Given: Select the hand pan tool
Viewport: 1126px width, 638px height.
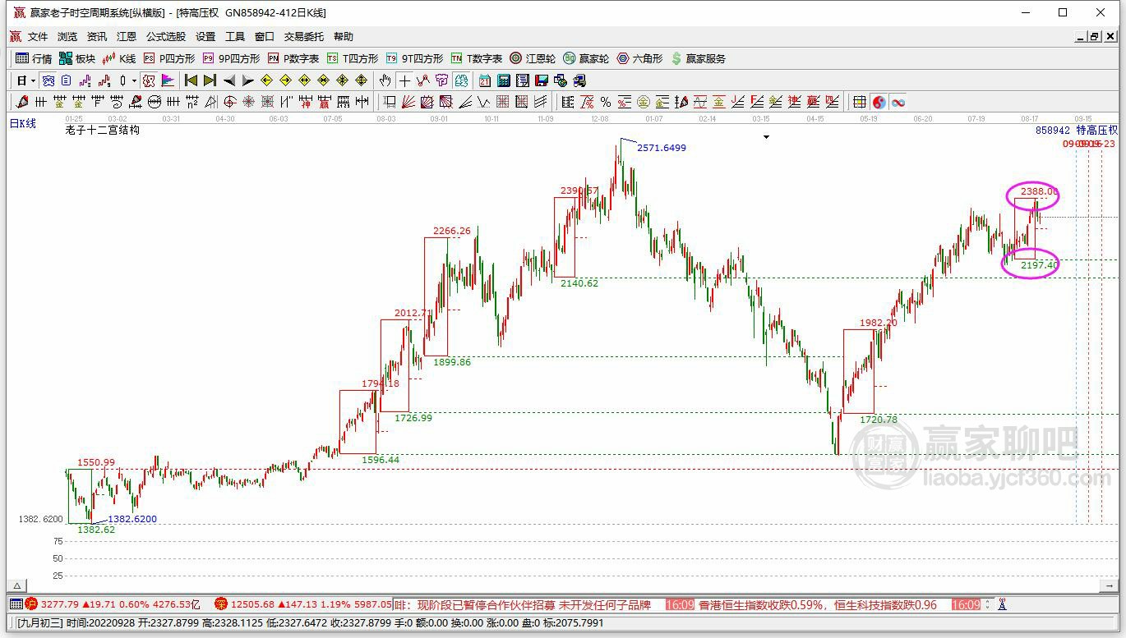Looking at the screenshot, I should pos(385,80).
